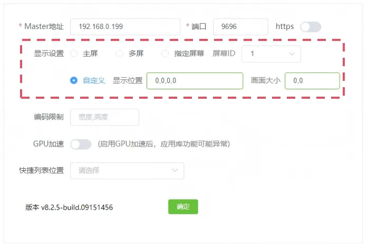367x248 pixels.
Task: Enable the GPU加速 switch
Action: coord(81,144)
